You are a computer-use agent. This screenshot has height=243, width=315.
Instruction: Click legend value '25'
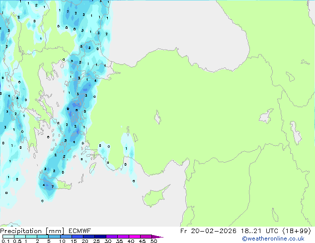pos(96,241)
